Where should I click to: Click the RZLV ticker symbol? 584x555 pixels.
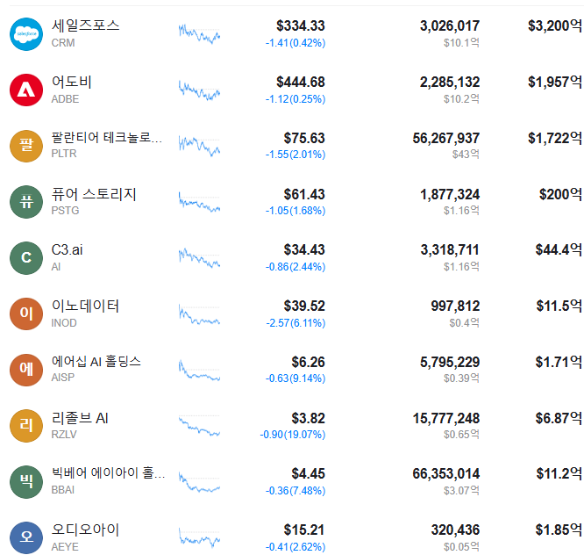pos(64,435)
